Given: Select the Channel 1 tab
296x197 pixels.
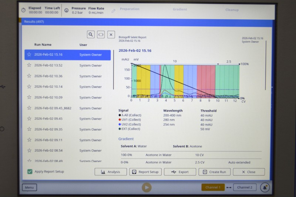Looking at the screenshot, I should [x=213, y=187].
